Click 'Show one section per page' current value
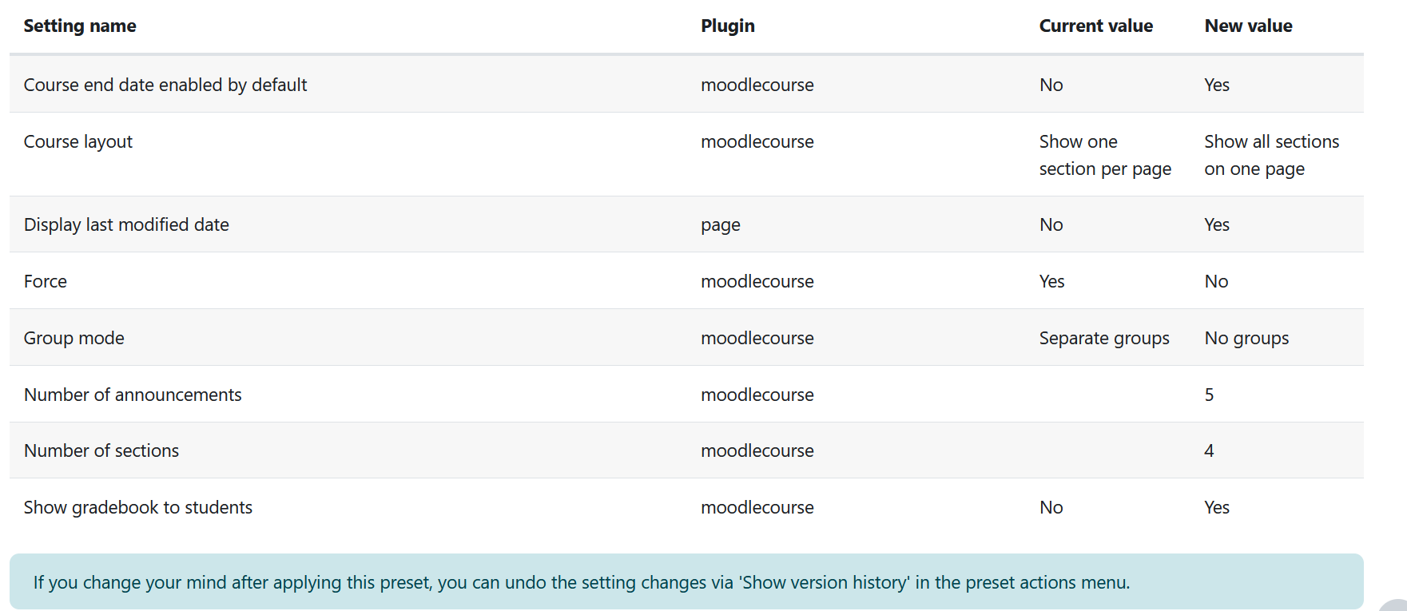This screenshot has height=611, width=1407. pos(1105,155)
